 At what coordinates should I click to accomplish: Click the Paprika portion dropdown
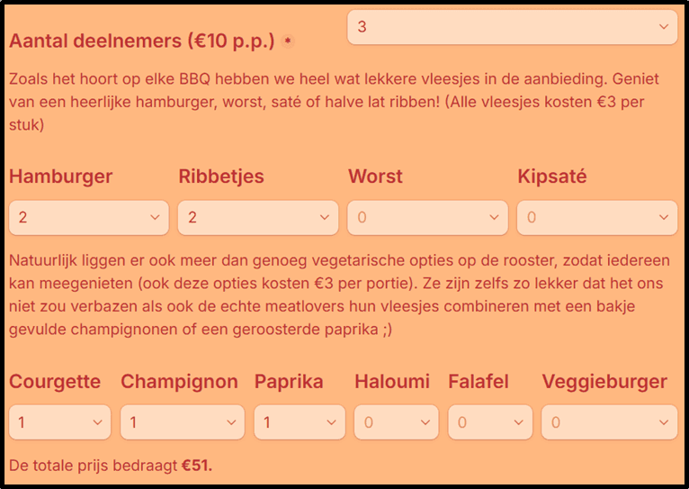(x=300, y=422)
